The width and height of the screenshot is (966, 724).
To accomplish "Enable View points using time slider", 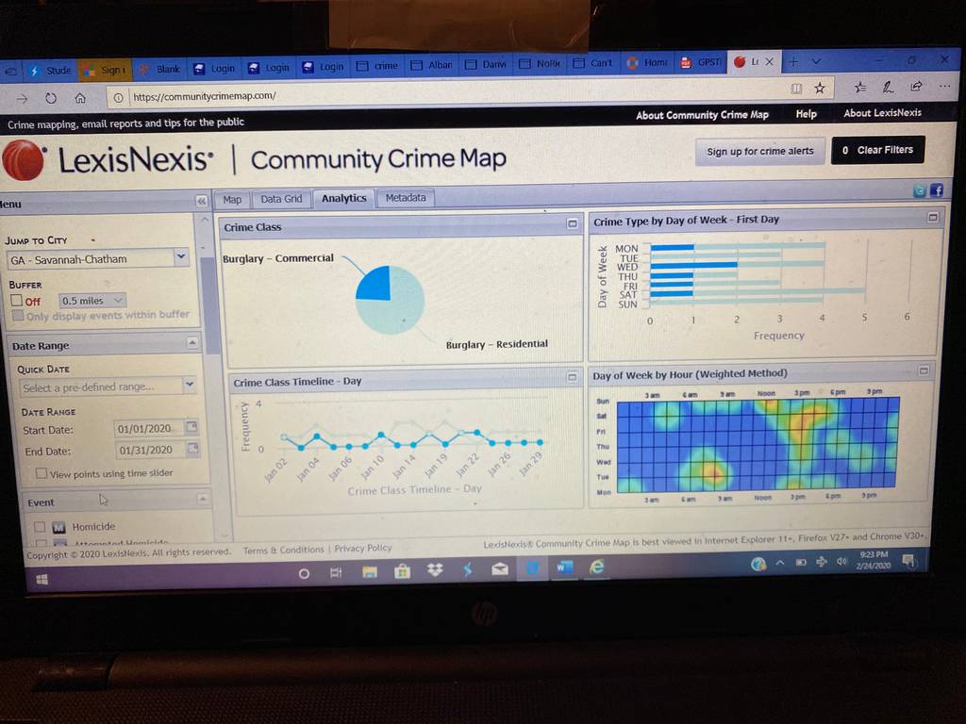I will click(x=42, y=473).
